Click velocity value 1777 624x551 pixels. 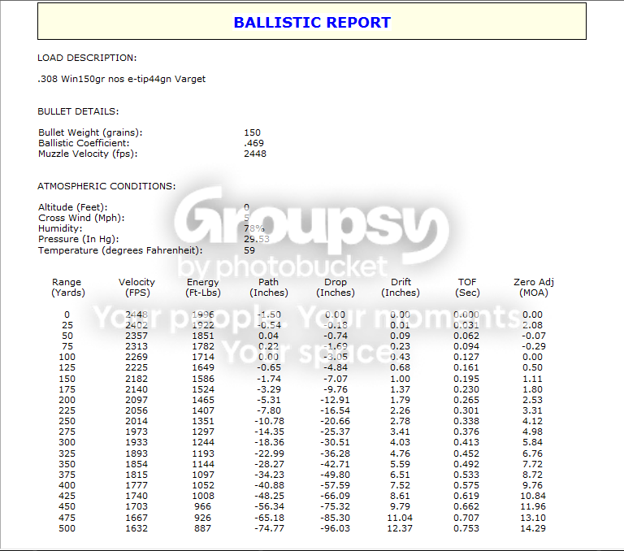point(136,485)
